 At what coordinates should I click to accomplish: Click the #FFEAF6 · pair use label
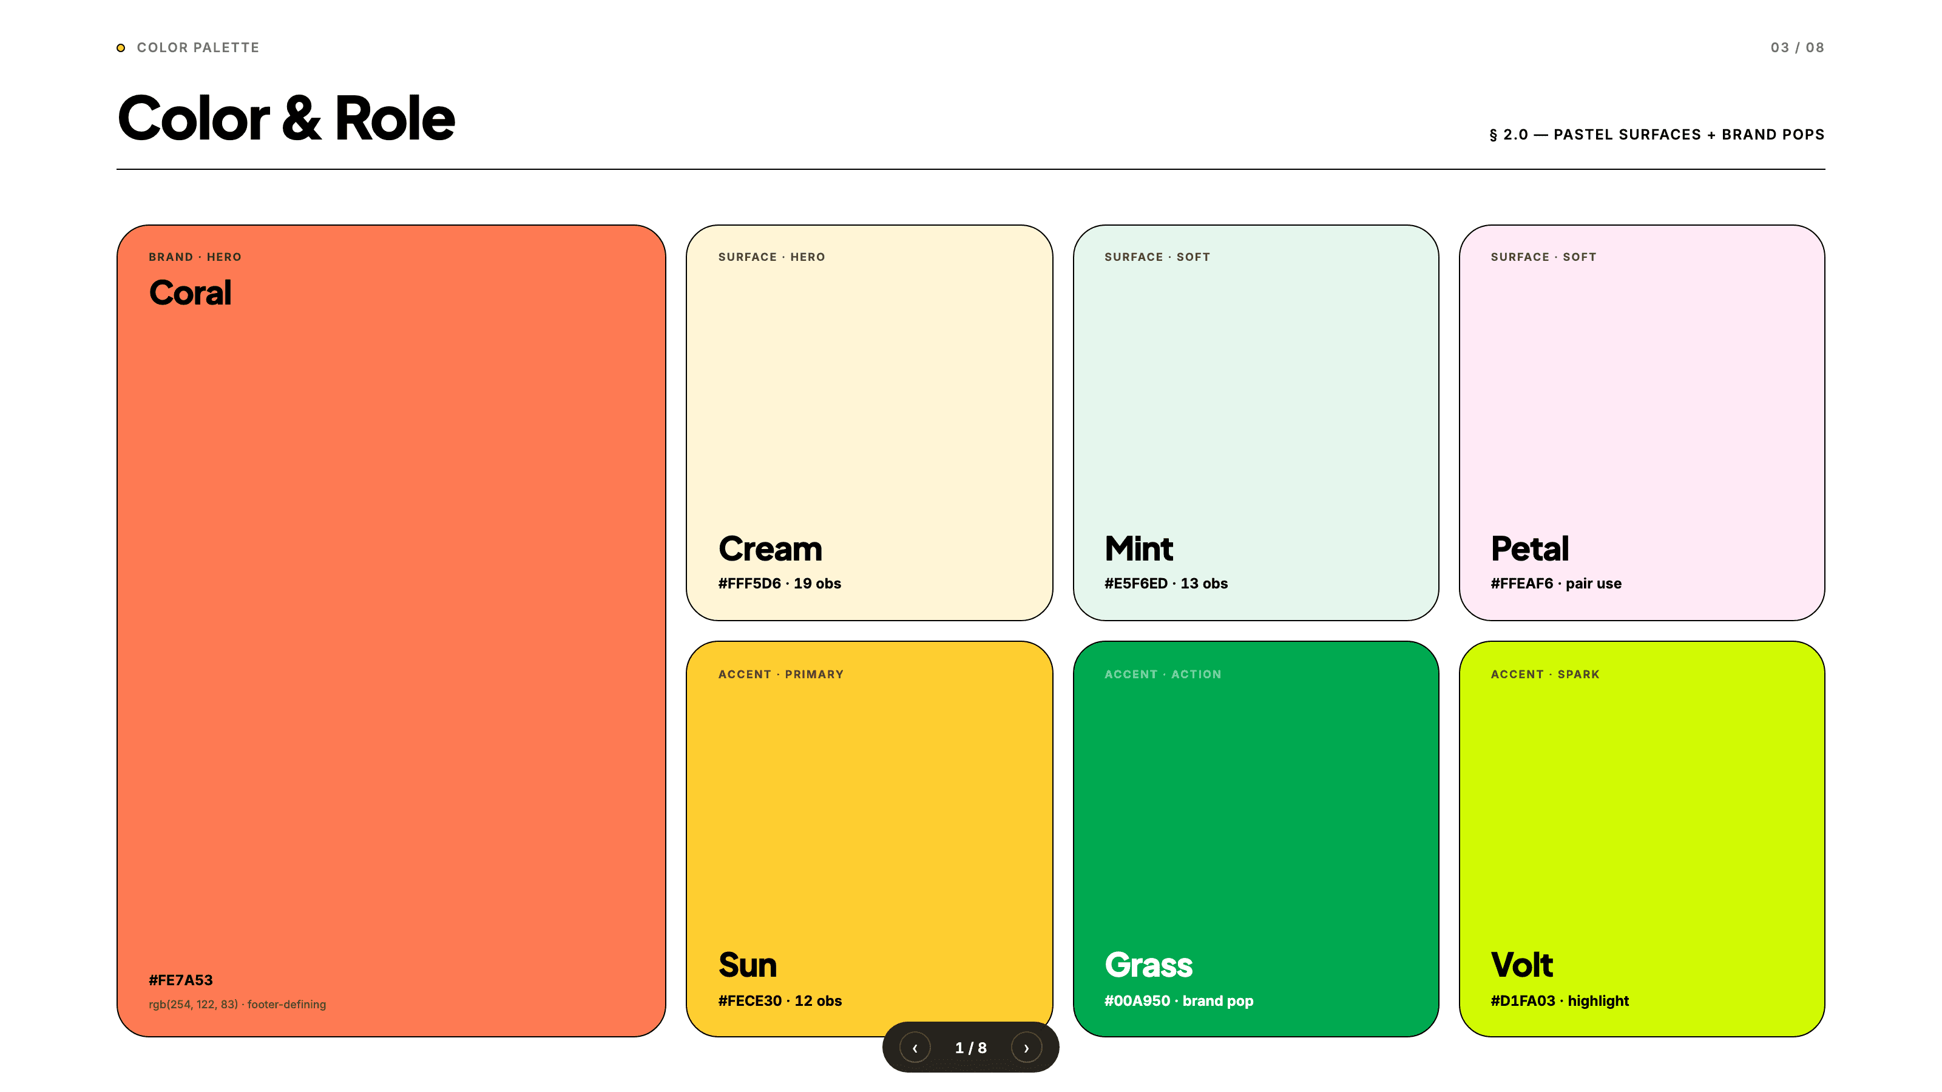click(1556, 583)
